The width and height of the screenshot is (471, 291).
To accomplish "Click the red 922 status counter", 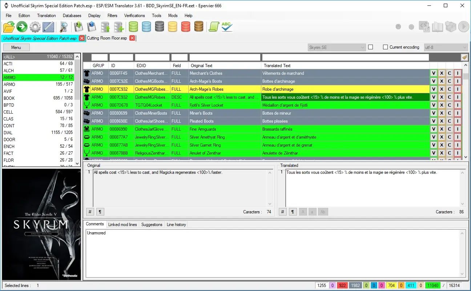I will click(342, 286).
